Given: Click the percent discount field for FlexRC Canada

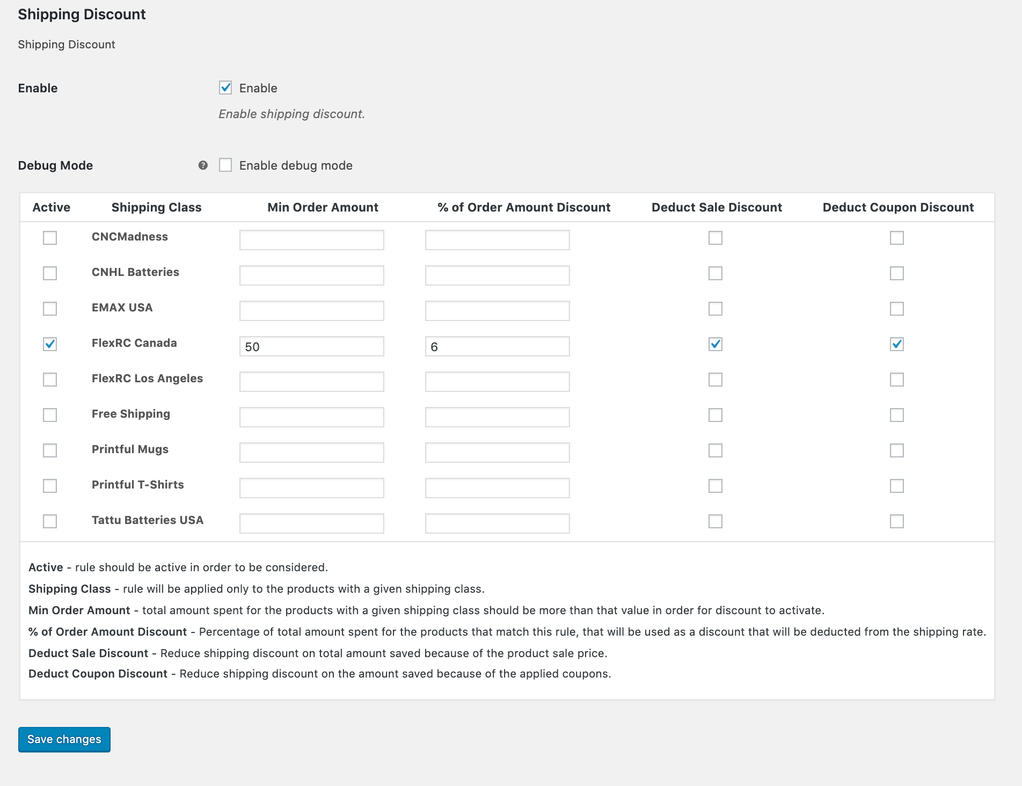Looking at the screenshot, I should pos(498,346).
